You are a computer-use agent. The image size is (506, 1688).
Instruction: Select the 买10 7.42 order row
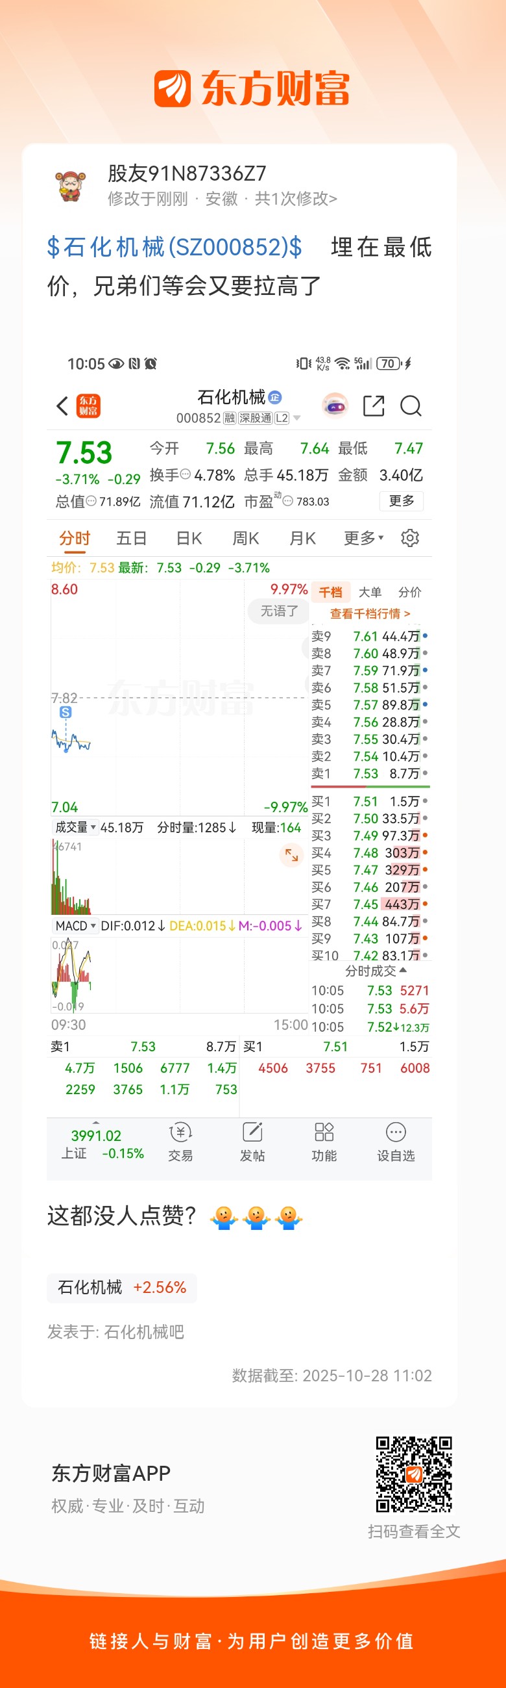click(x=370, y=955)
